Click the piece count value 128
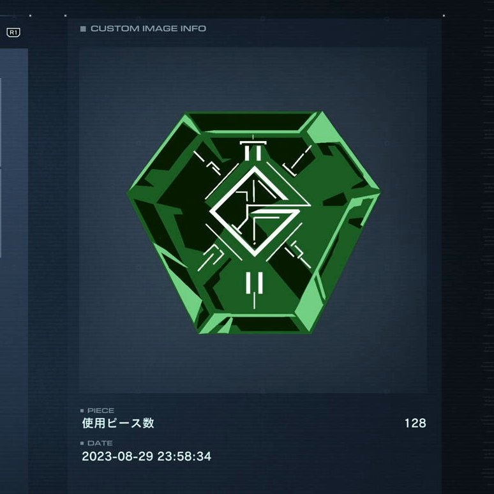The width and height of the screenshot is (494, 494). click(415, 423)
